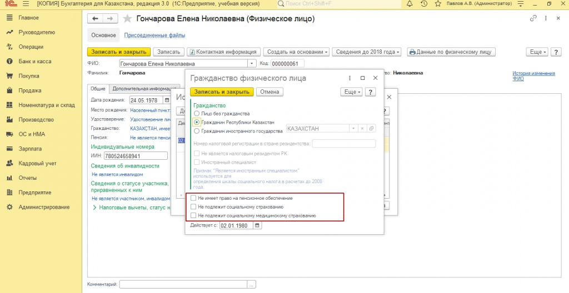Open three-dot menu in citizenship dialog
569x293 pixels.
[350, 78]
